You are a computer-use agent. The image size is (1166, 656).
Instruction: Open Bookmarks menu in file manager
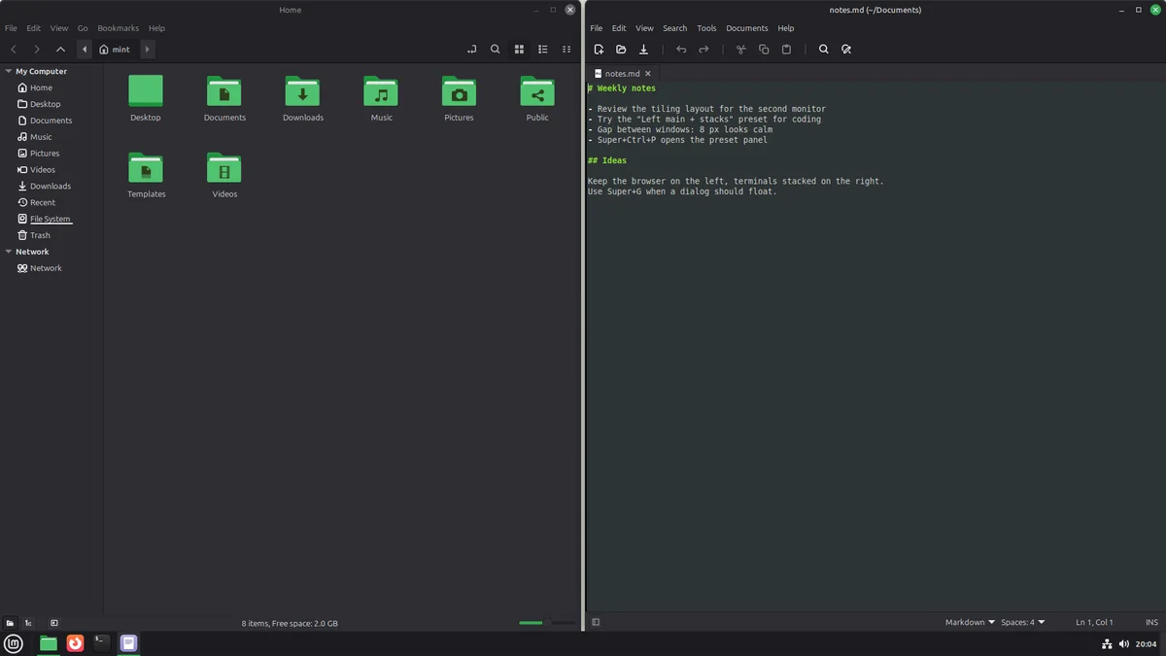point(118,28)
